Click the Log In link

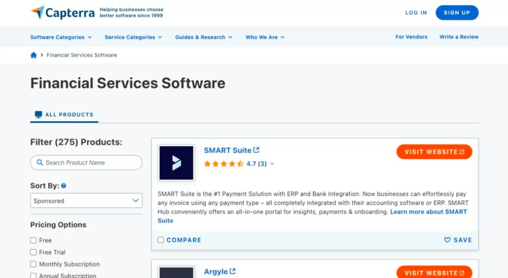[416, 12]
